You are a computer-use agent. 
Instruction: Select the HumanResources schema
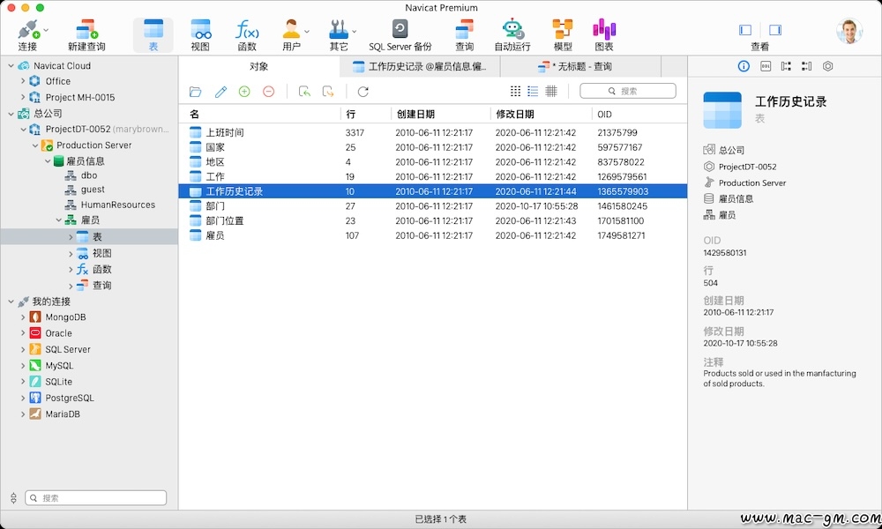[117, 205]
